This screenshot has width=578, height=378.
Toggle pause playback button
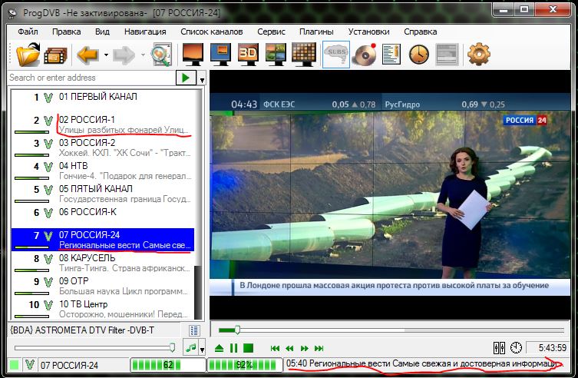click(234, 348)
